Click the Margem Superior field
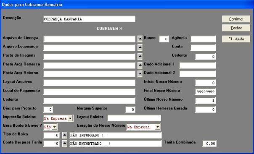 coord(130,110)
